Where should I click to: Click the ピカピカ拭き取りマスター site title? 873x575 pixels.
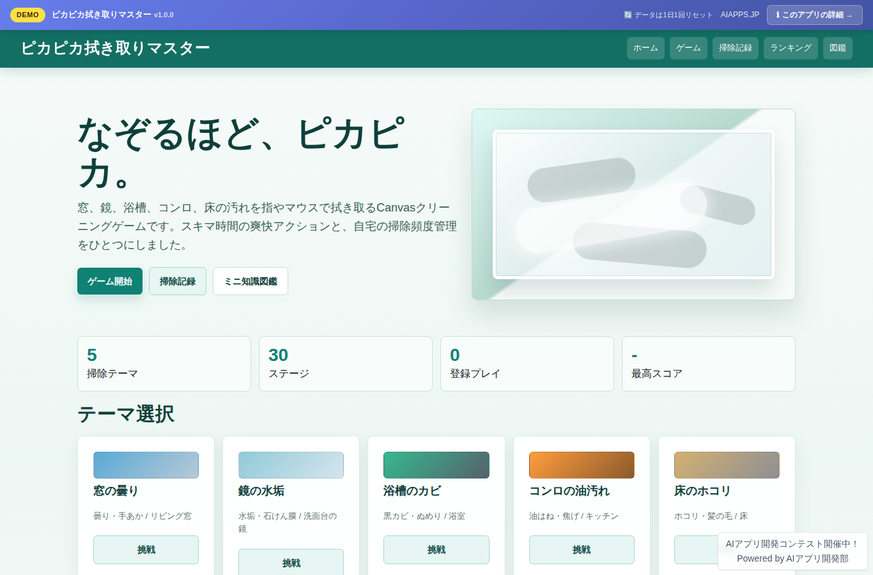pyautogui.click(x=115, y=49)
